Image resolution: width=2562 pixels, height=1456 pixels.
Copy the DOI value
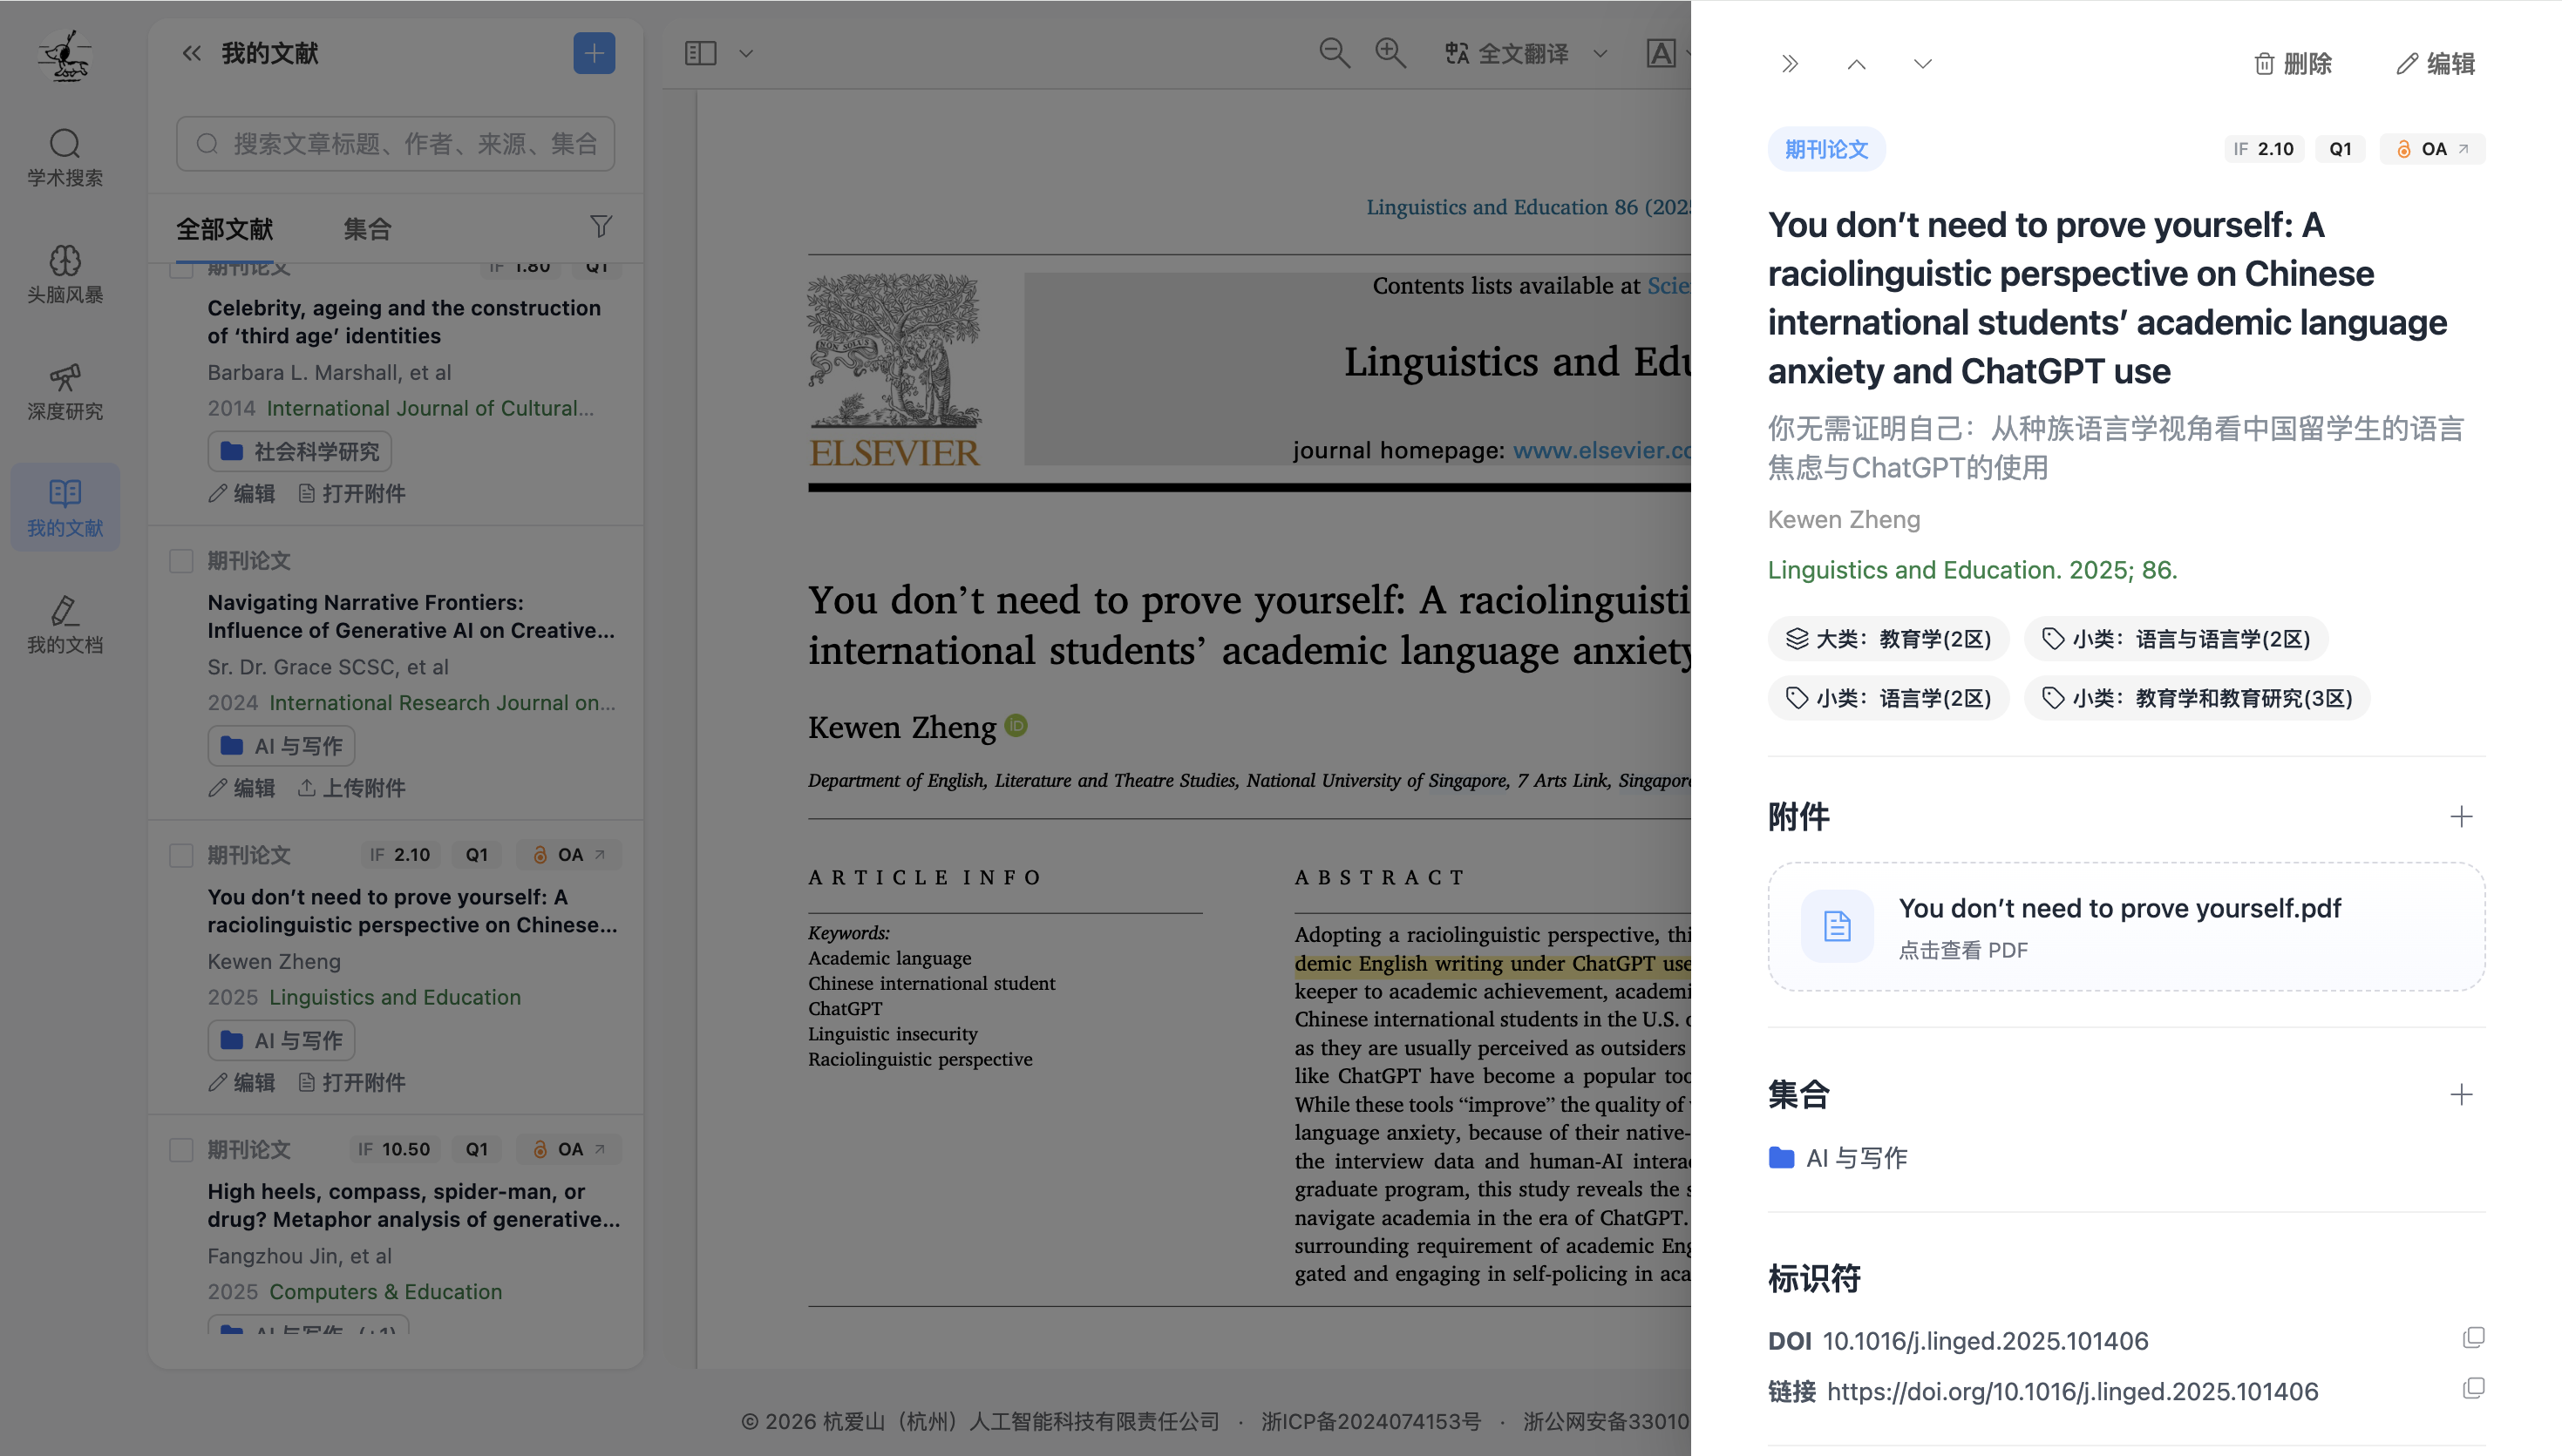click(2473, 1338)
